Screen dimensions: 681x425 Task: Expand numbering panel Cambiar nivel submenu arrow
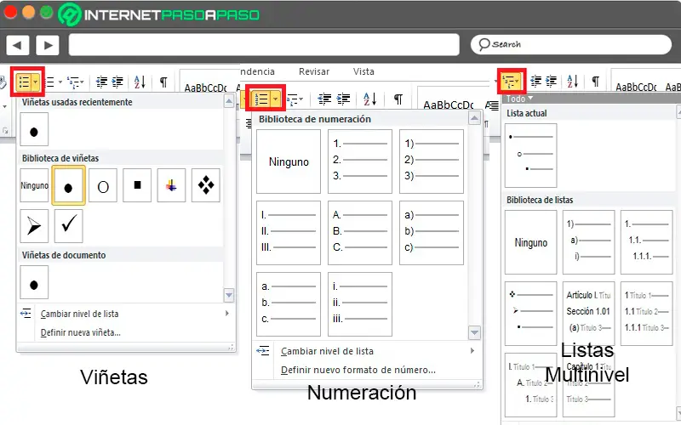click(x=472, y=350)
